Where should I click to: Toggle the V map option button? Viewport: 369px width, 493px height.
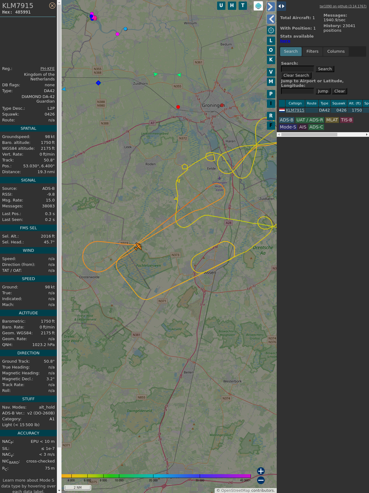tap(271, 72)
